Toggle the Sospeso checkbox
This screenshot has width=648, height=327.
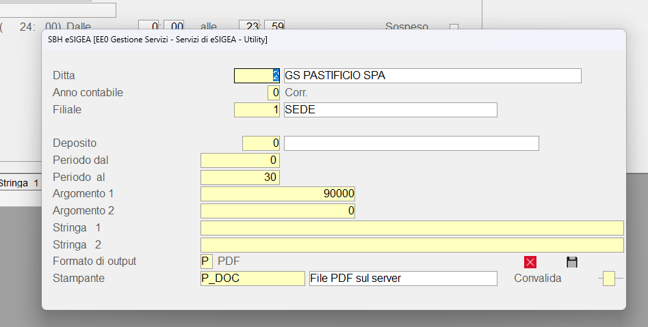coord(453,27)
